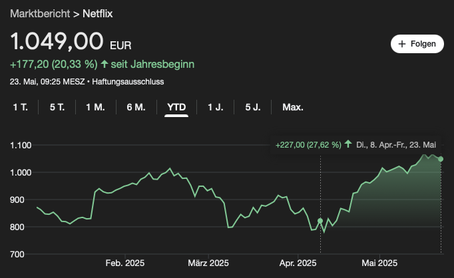Click the Folgen follow button
Image resolution: width=454 pixels, height=278 pixels.
pos(417,44)
